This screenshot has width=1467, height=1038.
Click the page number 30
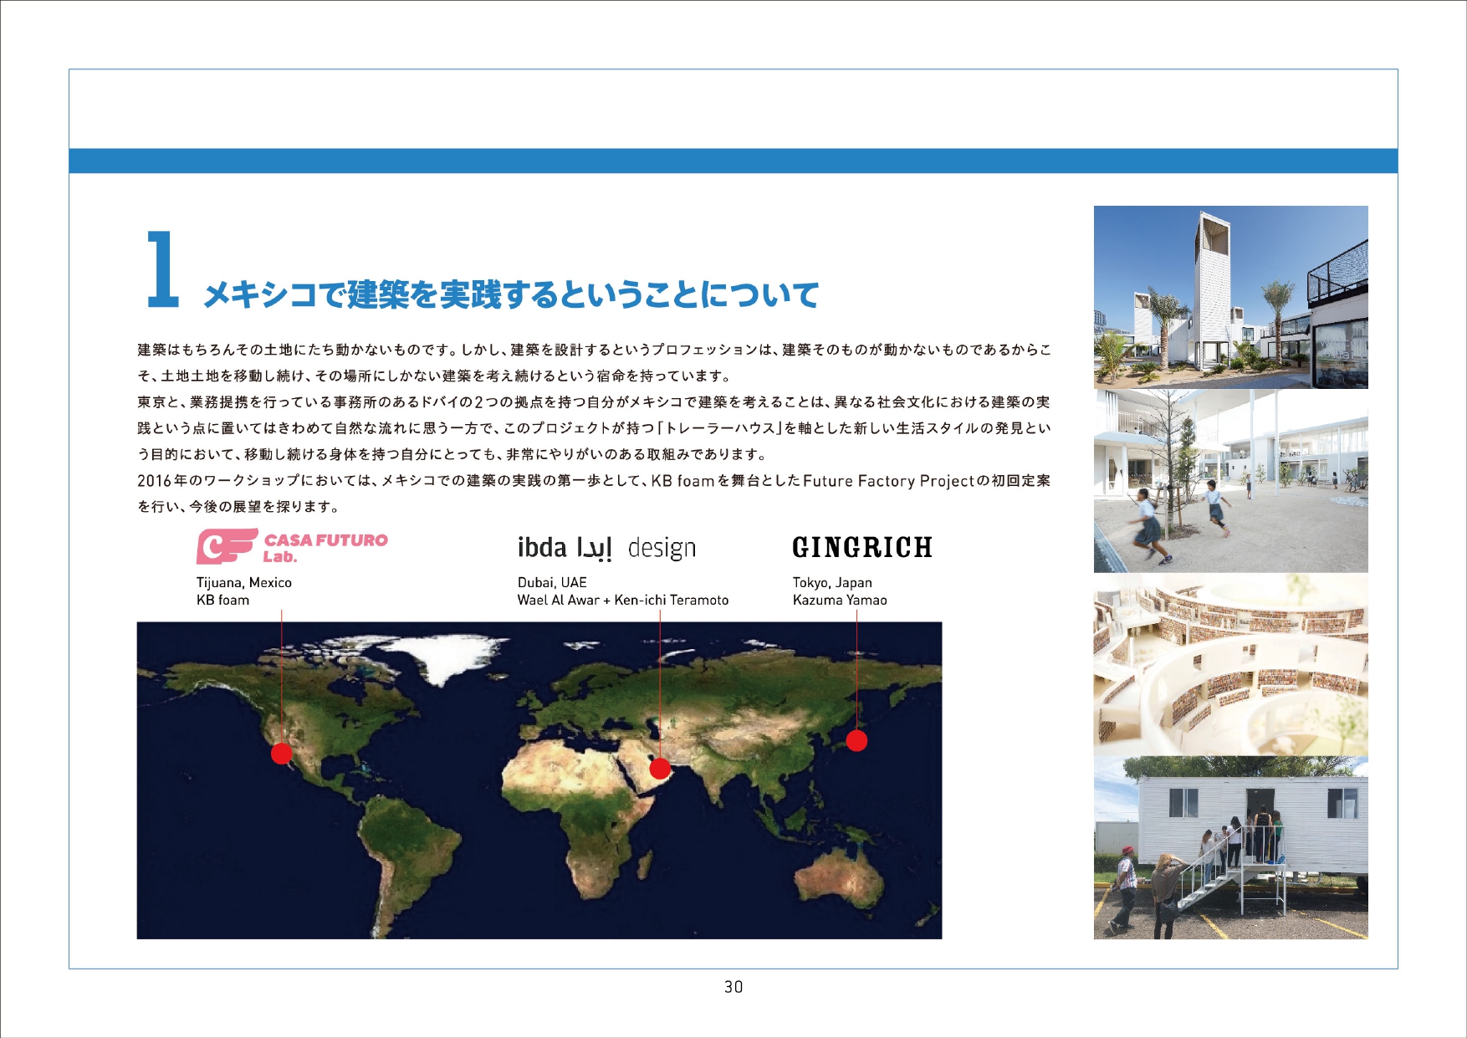733,987
